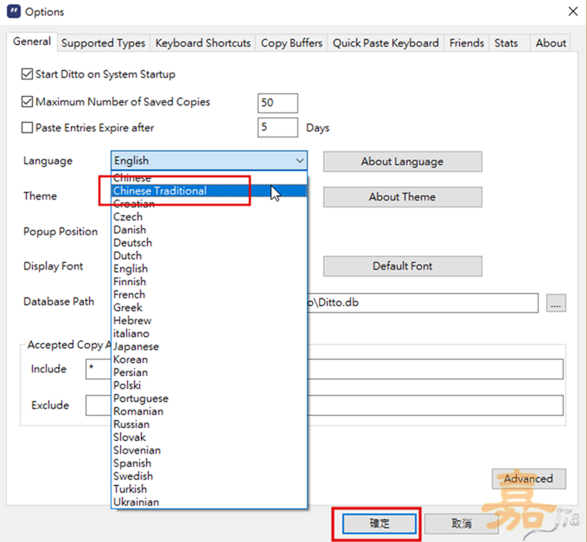Viewport: 587px width, 542px height.
Task: Click the About Theme button
Action: 403,197
